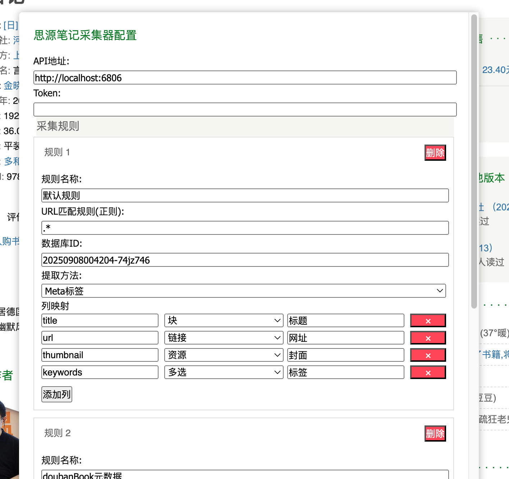Click the URL匹配规则 regex input field
509x479 pixels.
pos(245,228)
